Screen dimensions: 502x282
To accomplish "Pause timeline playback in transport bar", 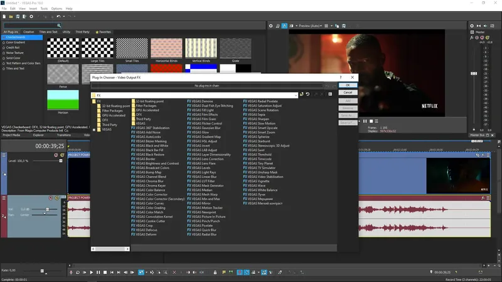I will tap(98, 273).
